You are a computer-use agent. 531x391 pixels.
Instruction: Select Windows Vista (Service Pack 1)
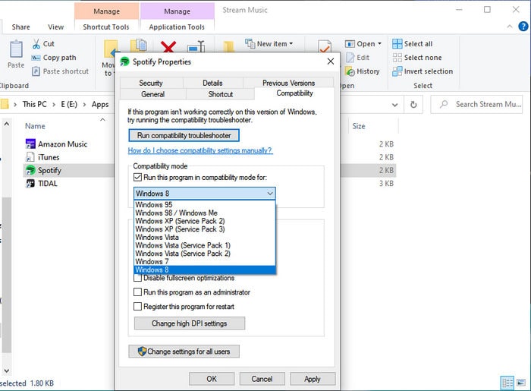[205, 245]
